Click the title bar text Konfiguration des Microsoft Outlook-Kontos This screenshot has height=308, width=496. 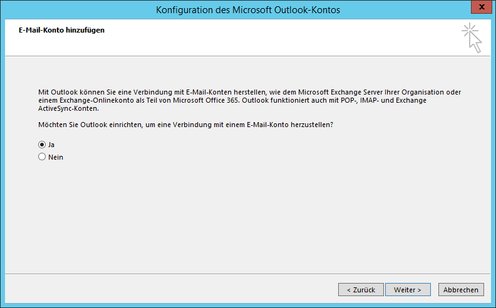[248, 10]
